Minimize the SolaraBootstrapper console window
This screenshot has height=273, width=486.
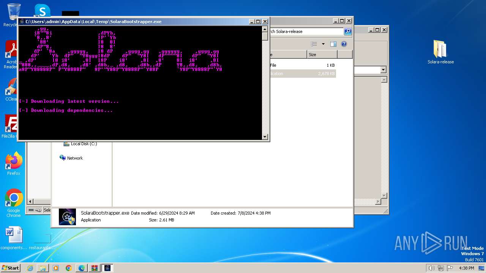click(x=252, y=22)
